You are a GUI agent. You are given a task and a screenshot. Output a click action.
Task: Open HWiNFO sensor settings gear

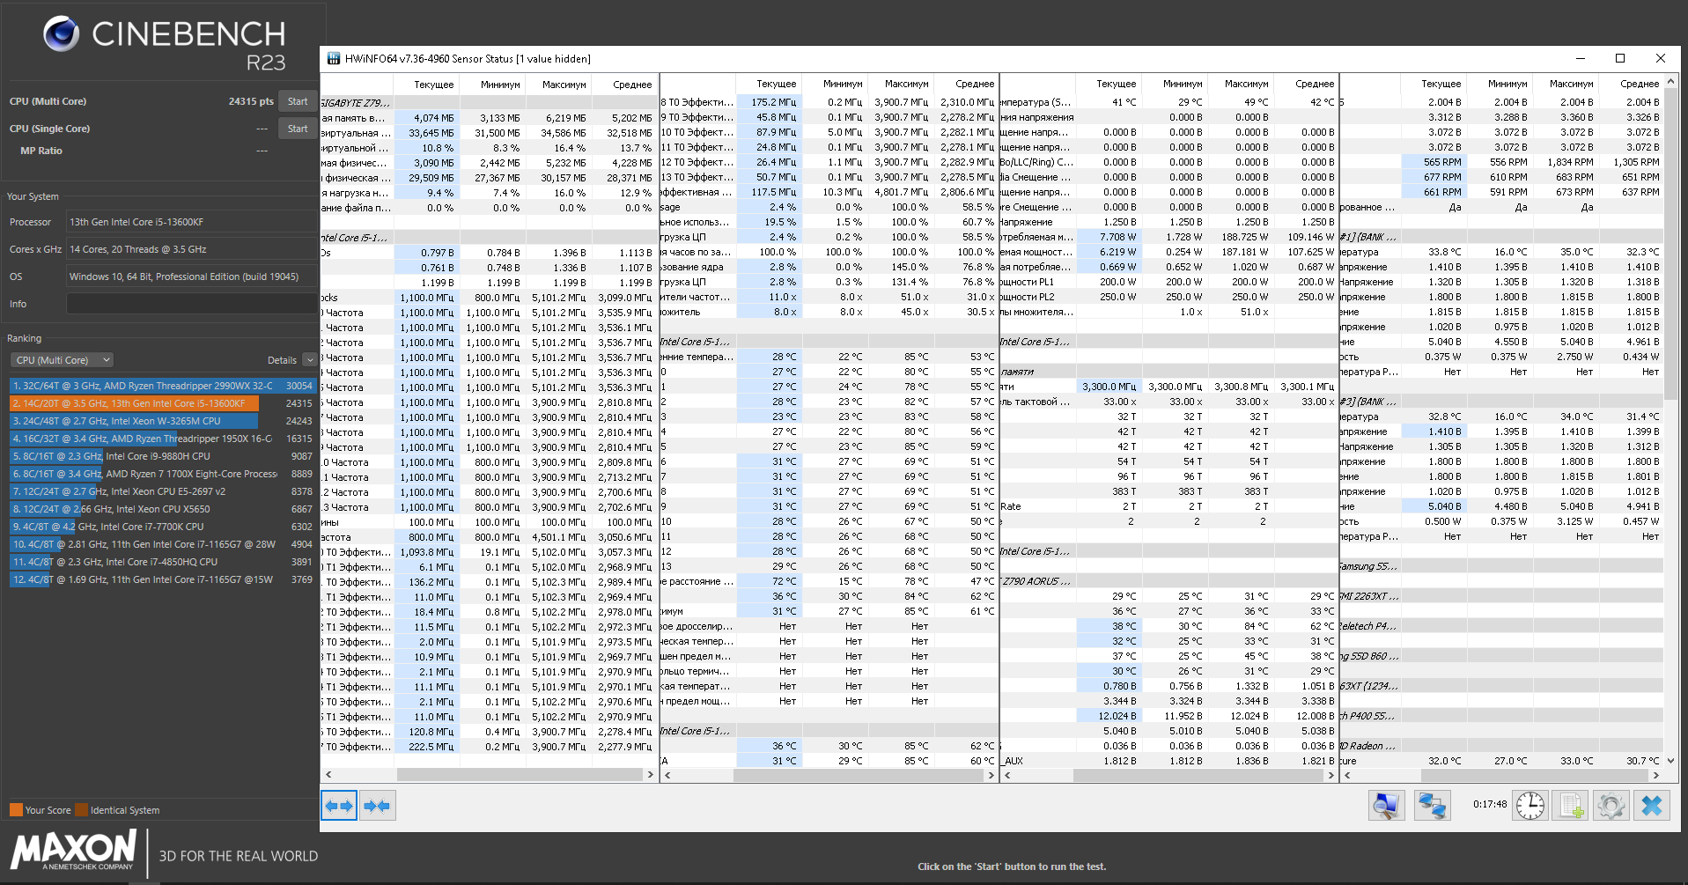click(x=1611, y=806)
